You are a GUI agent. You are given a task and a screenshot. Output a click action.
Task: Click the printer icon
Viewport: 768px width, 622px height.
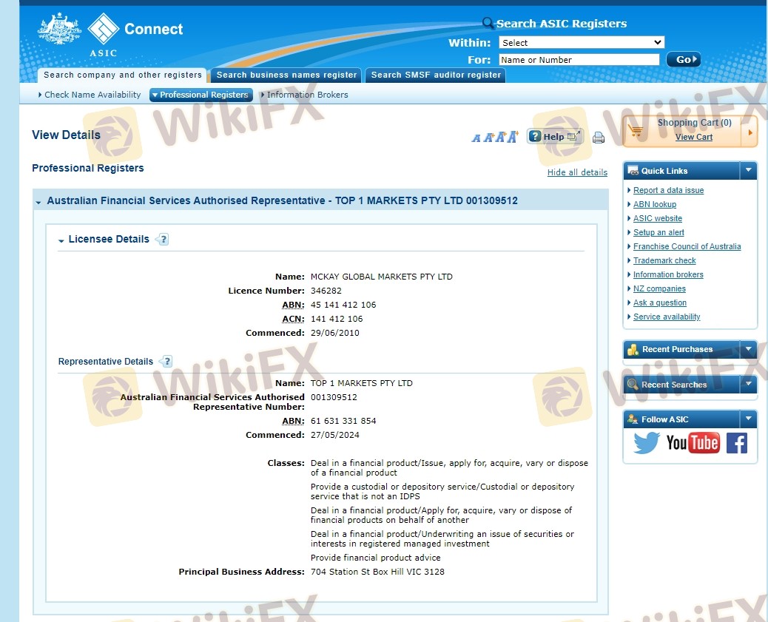599,138
